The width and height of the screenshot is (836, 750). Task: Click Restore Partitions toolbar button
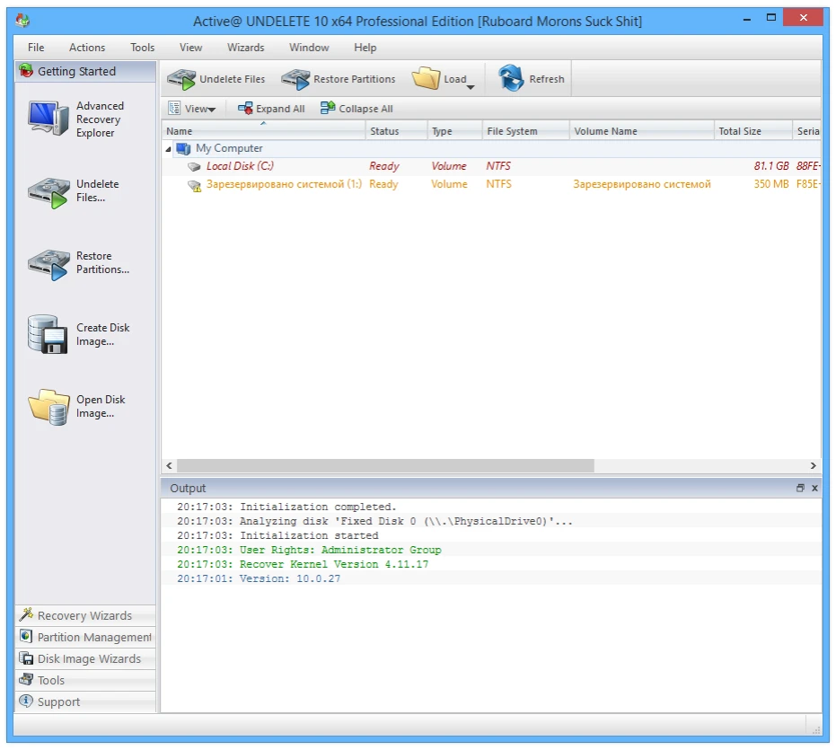339,79
